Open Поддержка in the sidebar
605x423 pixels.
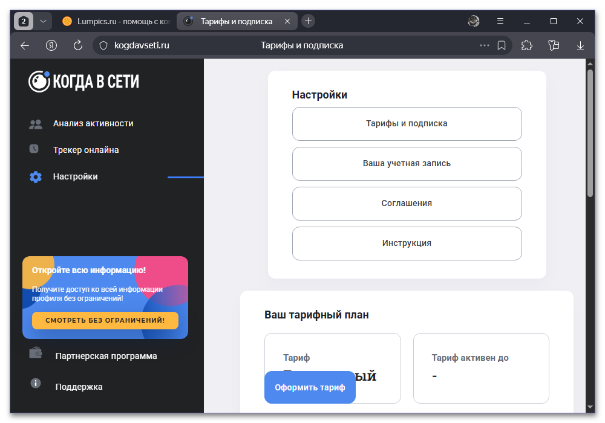pyautogui.click(x=79, y=387)
